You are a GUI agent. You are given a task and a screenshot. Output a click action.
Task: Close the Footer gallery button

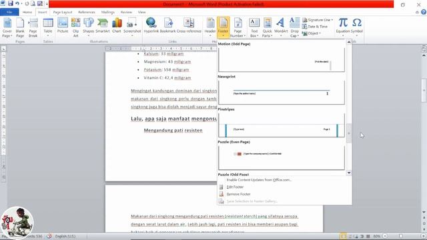(224, 28)
